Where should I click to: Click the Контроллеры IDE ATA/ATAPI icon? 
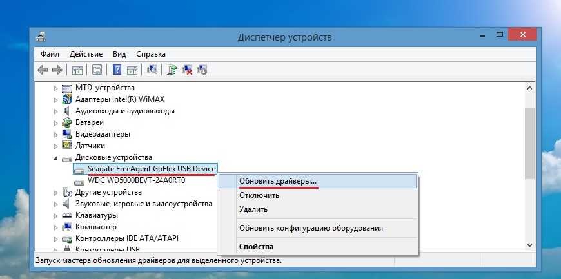coord(67,238)
